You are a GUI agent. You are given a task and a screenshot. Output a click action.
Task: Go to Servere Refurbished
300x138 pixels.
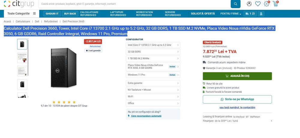(x=173, y=14)
